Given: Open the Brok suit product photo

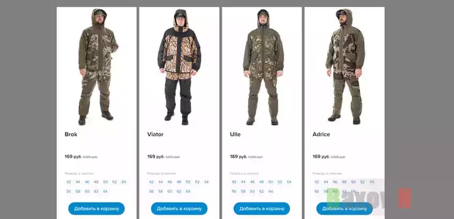Looking at the screenshot, I should [x=97, y=67].
